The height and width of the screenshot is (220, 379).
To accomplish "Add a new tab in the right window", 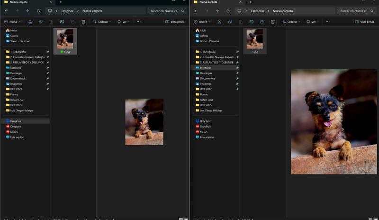I will [x=250, y=2].
